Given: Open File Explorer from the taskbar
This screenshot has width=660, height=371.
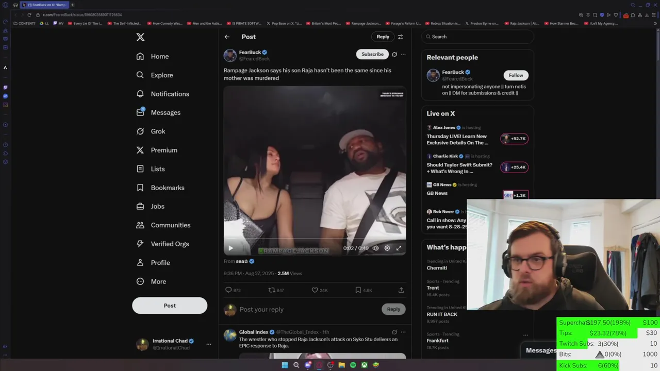Looking at the screenshot, I should tap(341, 365).
